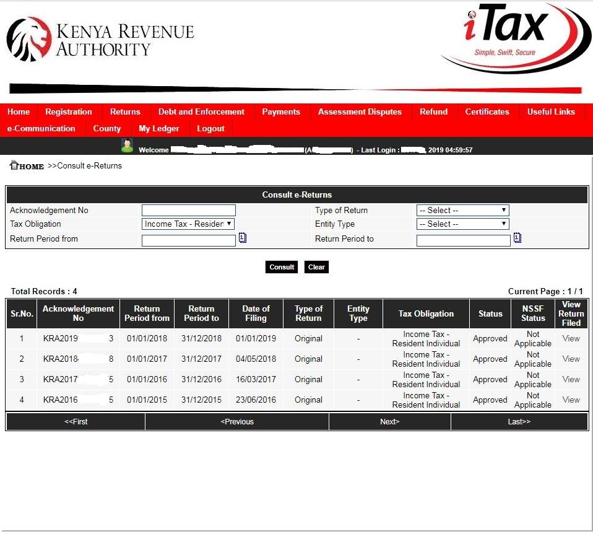Open the Entity Type dropdown
The height and width of the screenshot is (534, 593).
click(462, 224)
